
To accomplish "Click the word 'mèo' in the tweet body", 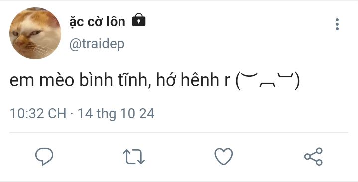I will [x=57, y=80].
